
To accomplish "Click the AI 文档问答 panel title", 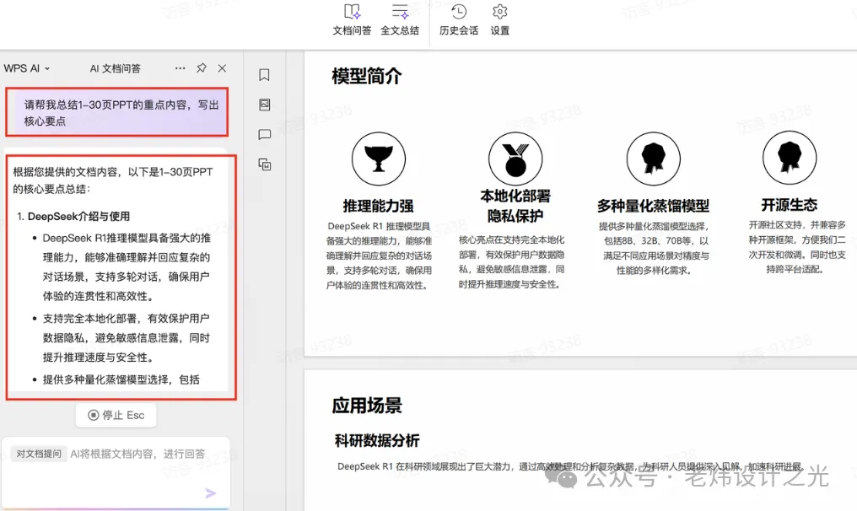I will (x=116, y=68).
